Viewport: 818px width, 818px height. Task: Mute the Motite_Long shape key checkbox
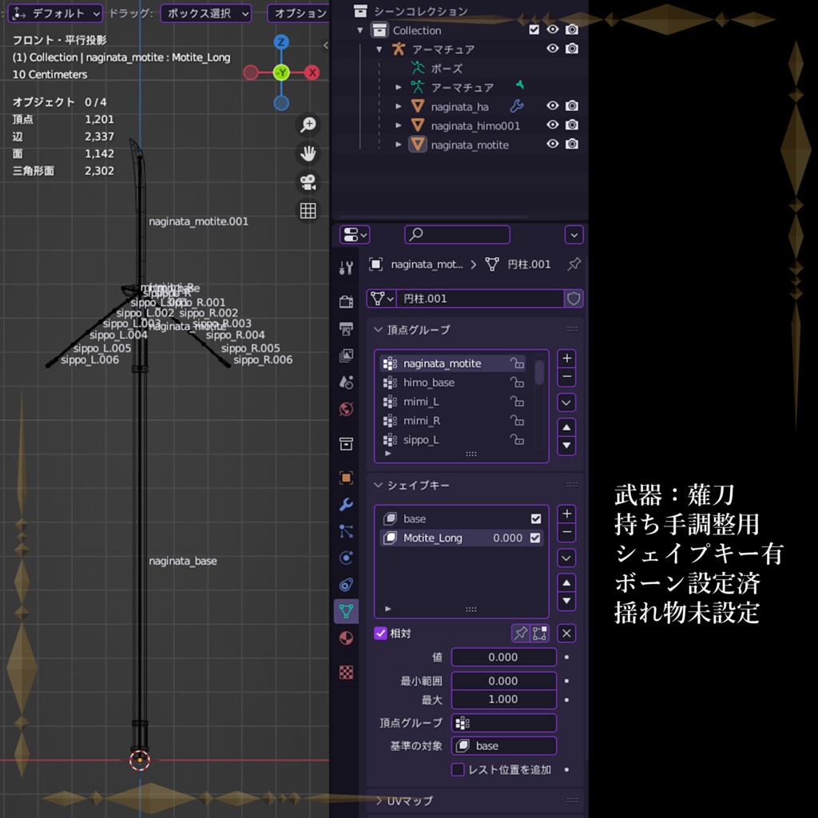pos(535,538)
